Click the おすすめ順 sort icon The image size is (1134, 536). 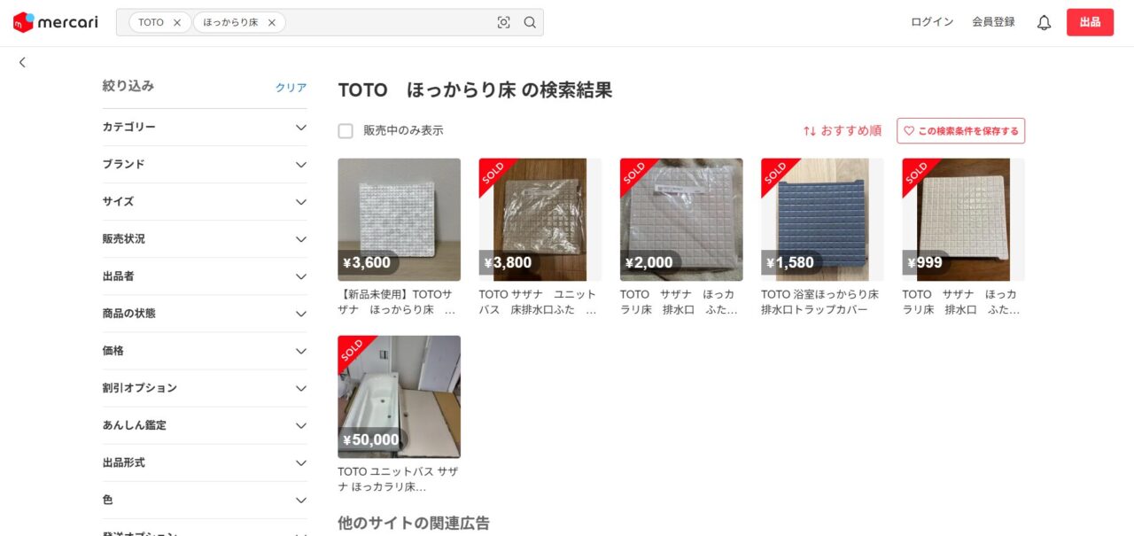809,130
